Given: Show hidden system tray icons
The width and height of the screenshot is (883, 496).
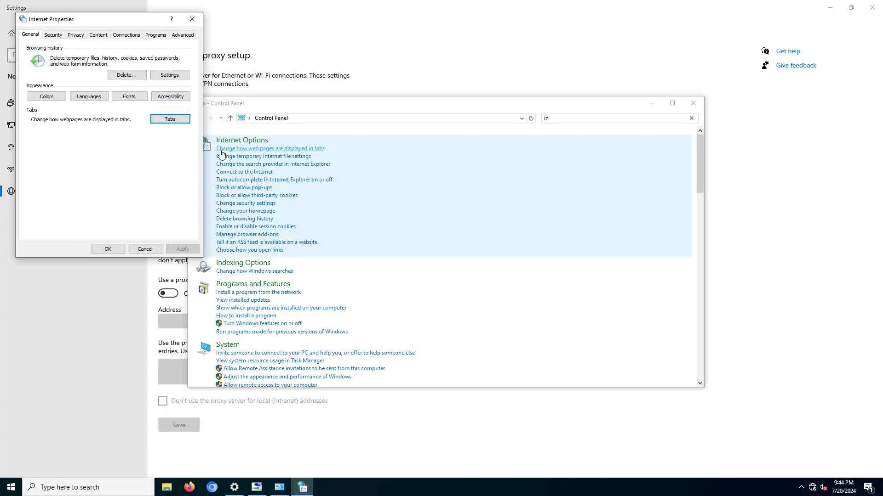Looking at the screenshot, I should 801,487.
